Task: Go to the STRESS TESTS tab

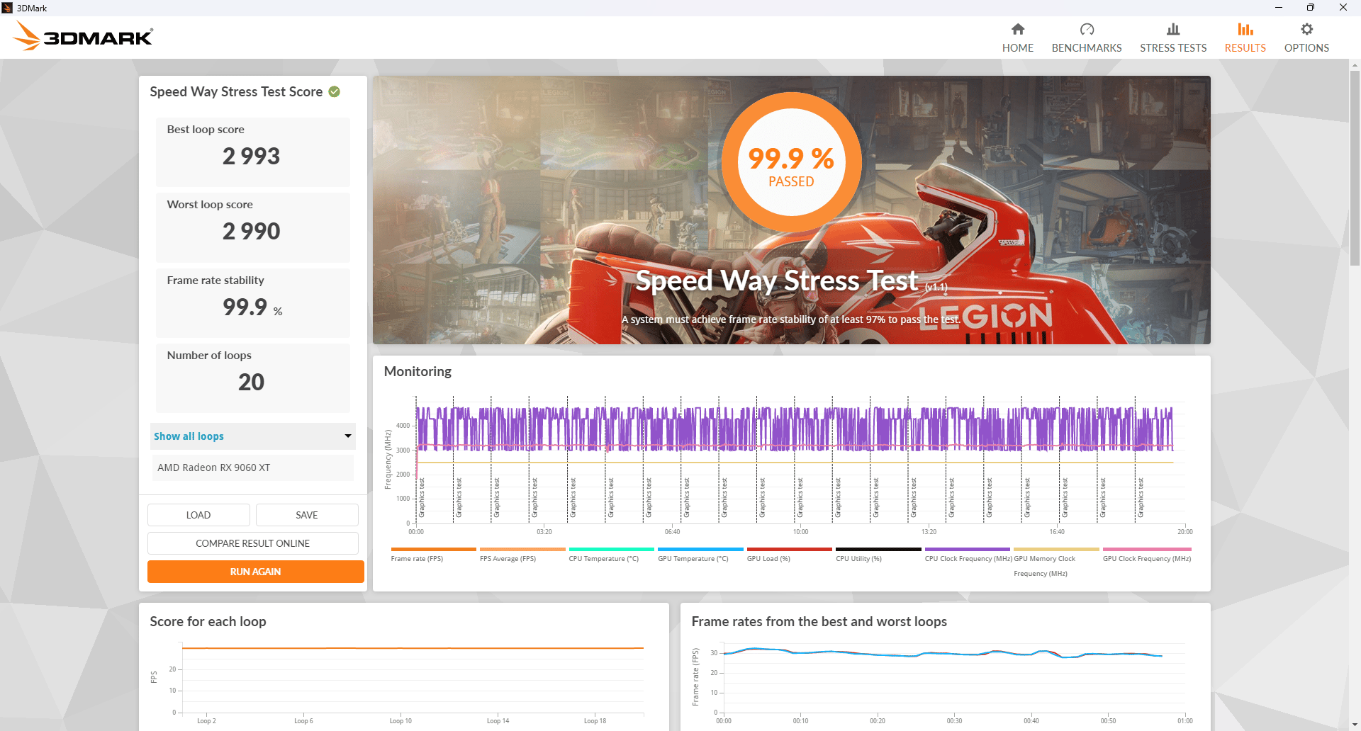Action: [x=1173, y=38]
